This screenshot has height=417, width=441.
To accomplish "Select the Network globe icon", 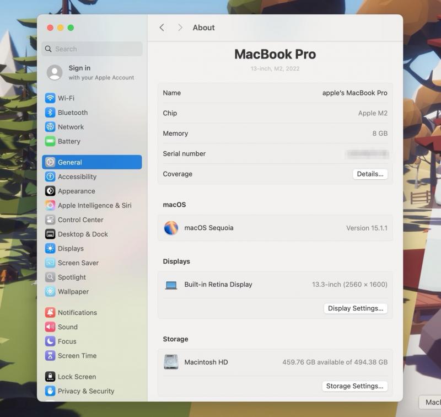I will pyautogui.click(x=50, y=127).
